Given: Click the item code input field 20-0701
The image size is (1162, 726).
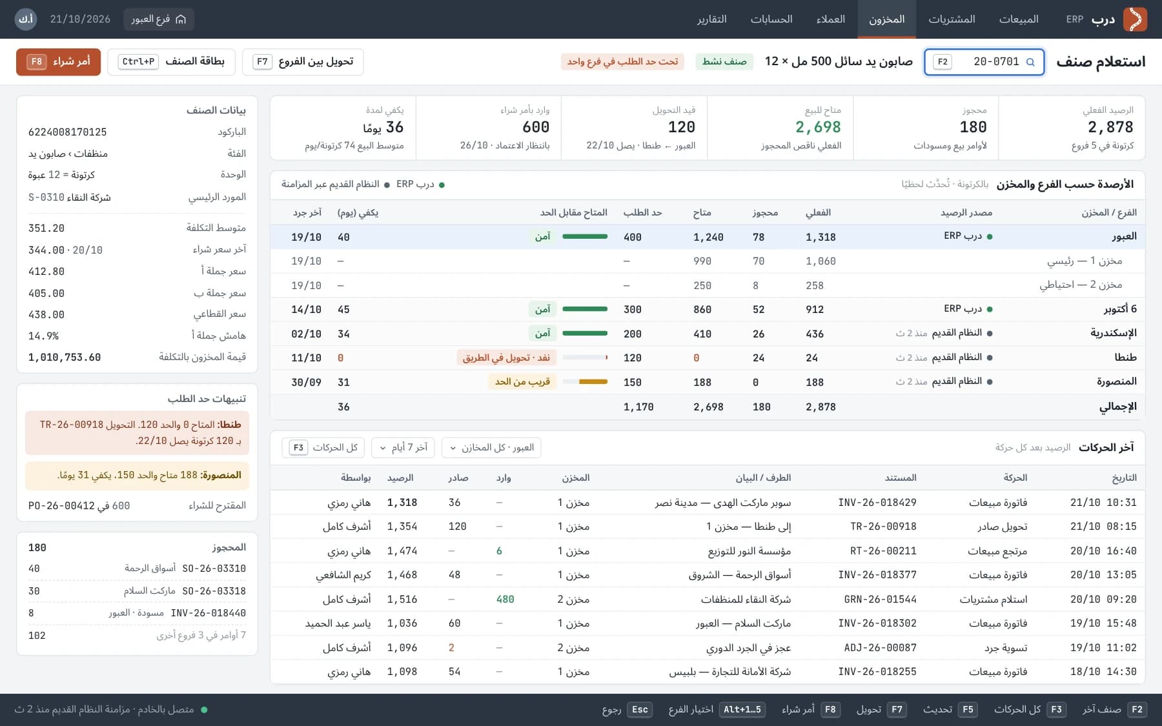Looking at the screenshot, I should [984, 62].
